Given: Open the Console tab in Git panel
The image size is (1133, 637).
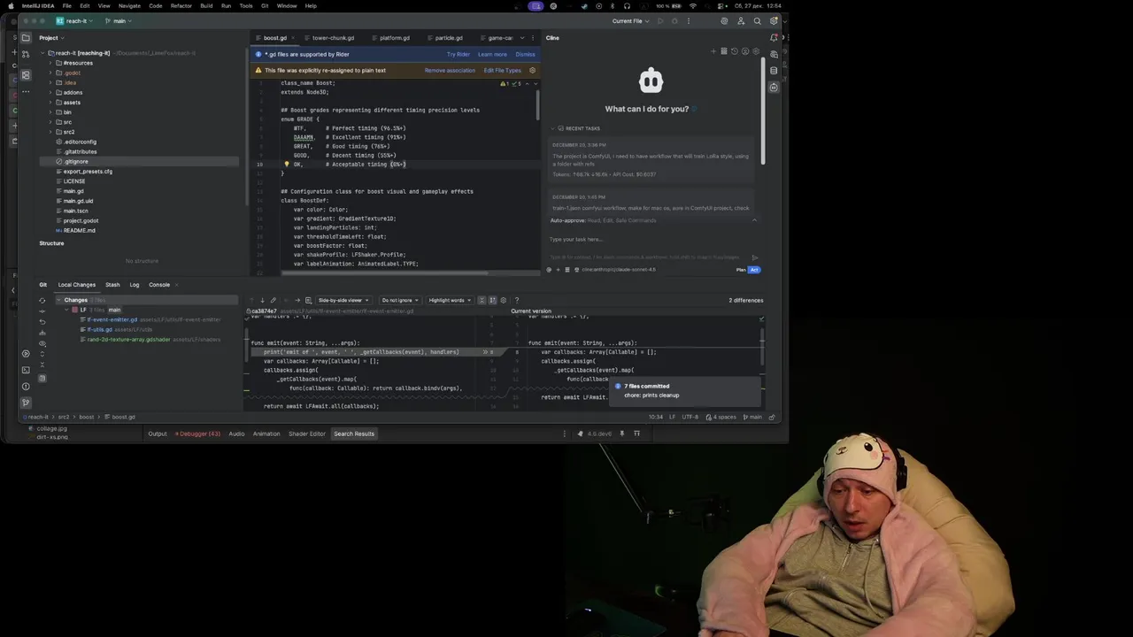Looking at the screenshot, I should pyautogui.click(x=159, y=285).
